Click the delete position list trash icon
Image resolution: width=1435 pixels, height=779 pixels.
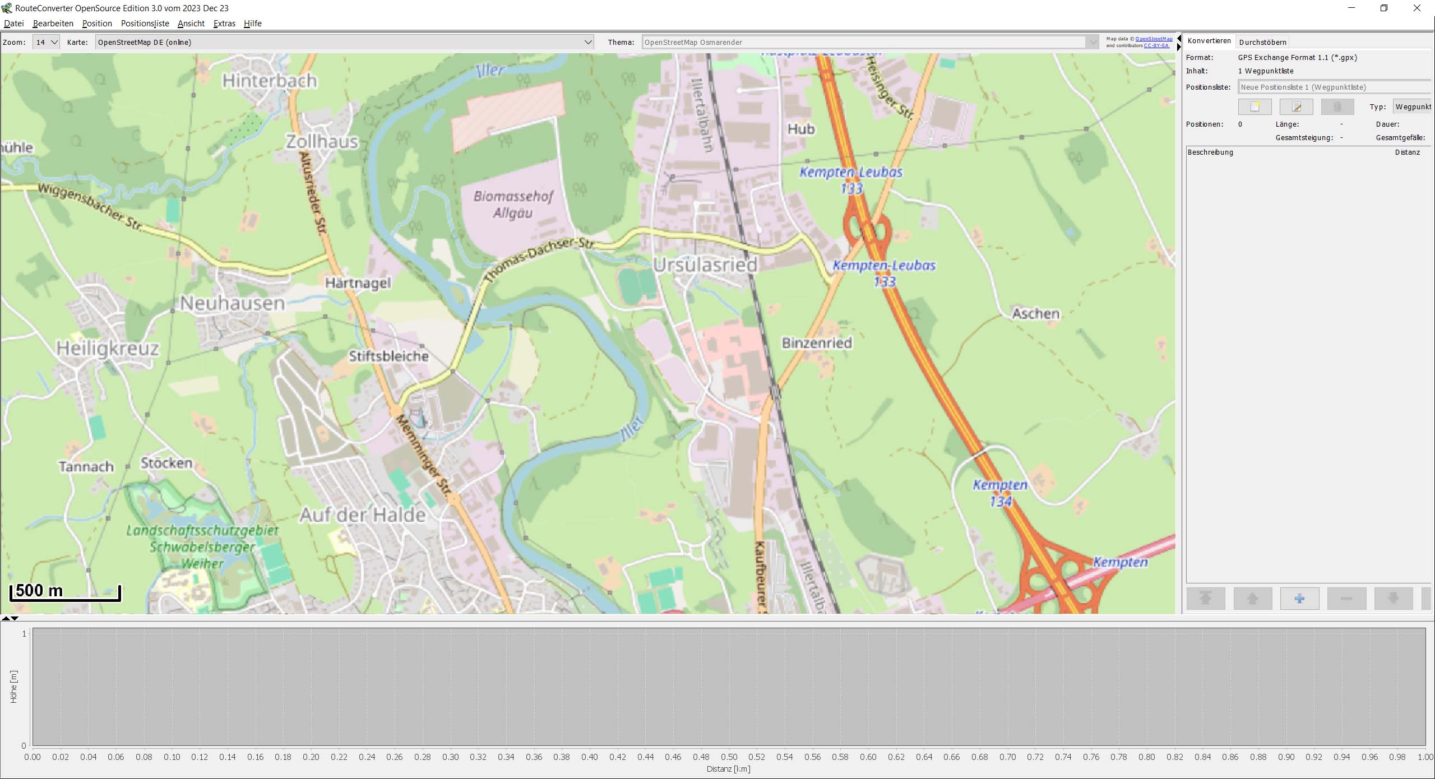click(x=1337, y=106)
